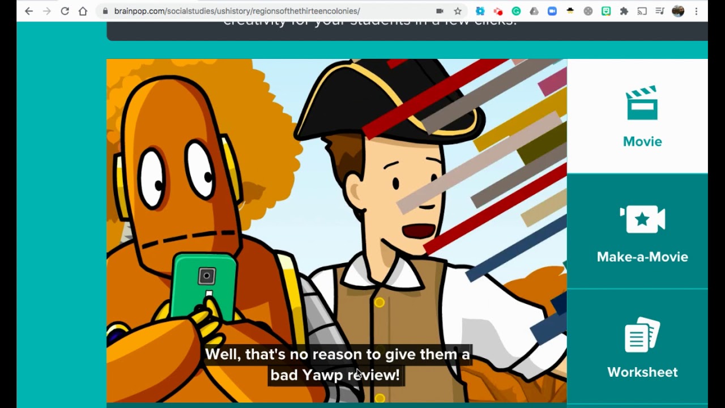Cast this tab with Cast icon
Screen dimensions: 725x408
click(x=642, y=11)
